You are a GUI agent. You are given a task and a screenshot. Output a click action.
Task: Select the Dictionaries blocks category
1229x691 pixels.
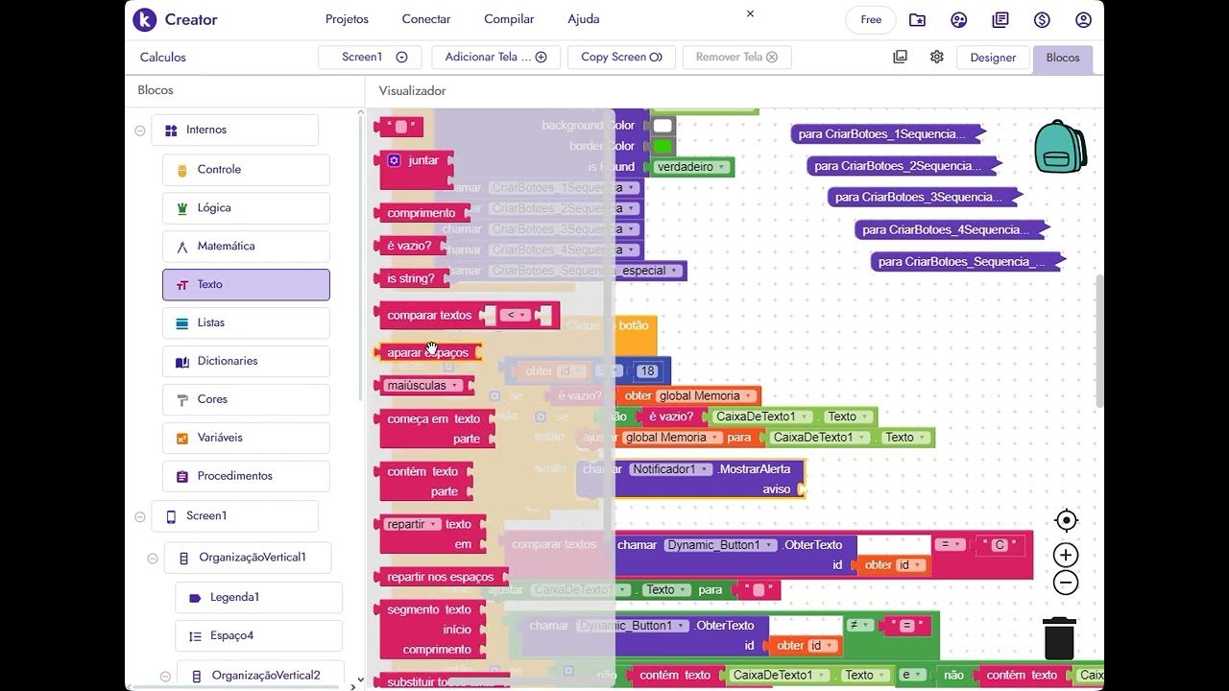click(x=246, y=362)
